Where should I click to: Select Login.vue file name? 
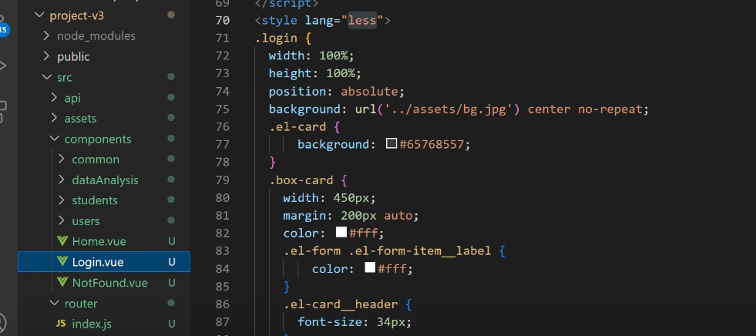98,262
